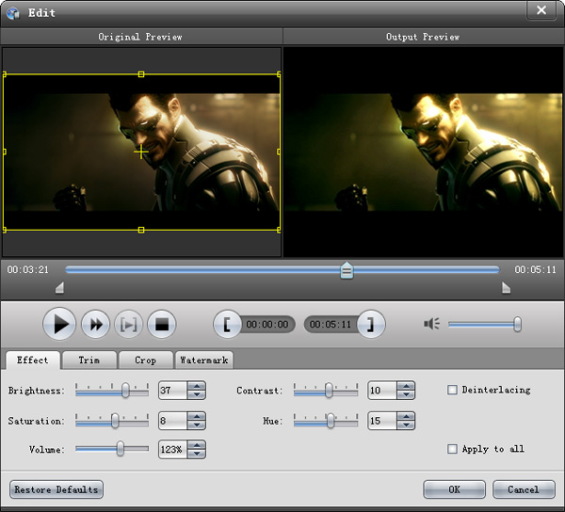Mute audio via the speaker icon
Screen dimensions: 565x512
431,324
